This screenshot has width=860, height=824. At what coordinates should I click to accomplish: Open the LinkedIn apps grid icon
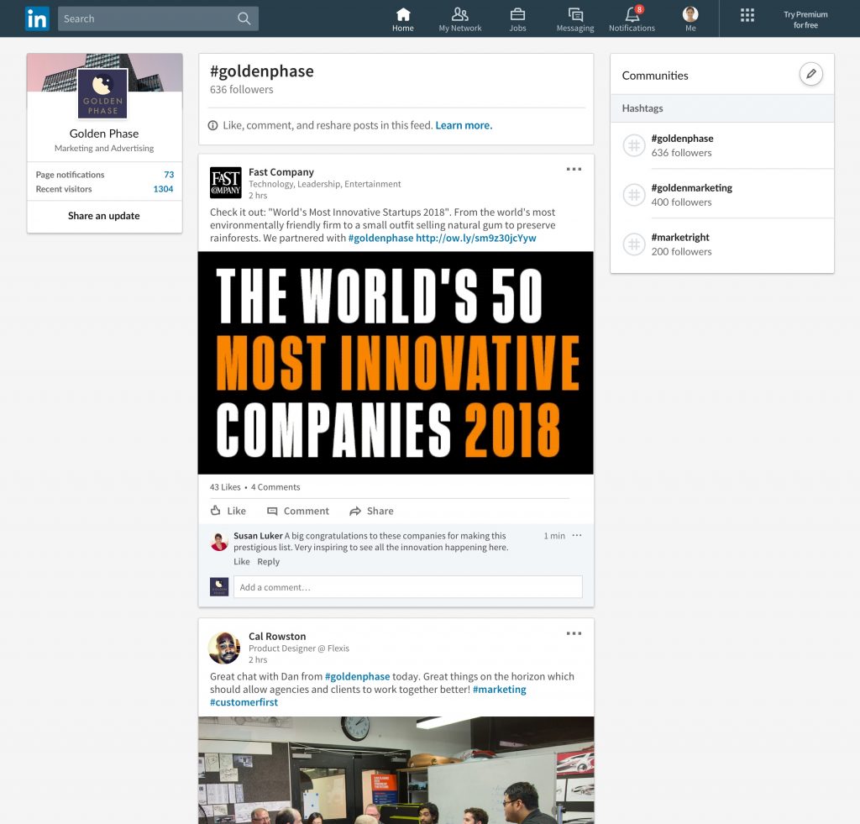pyautogui.click(x=747, y=14)
